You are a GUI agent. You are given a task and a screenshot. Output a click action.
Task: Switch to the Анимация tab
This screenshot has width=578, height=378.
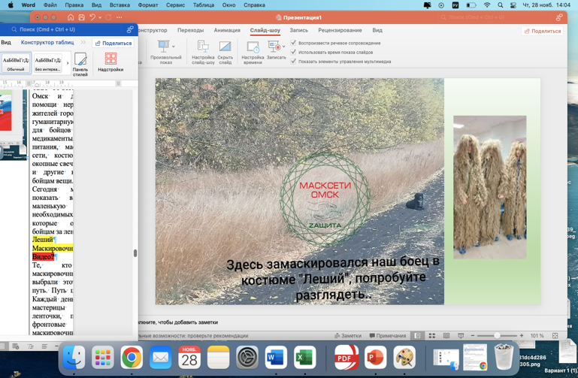pos(227,30)
